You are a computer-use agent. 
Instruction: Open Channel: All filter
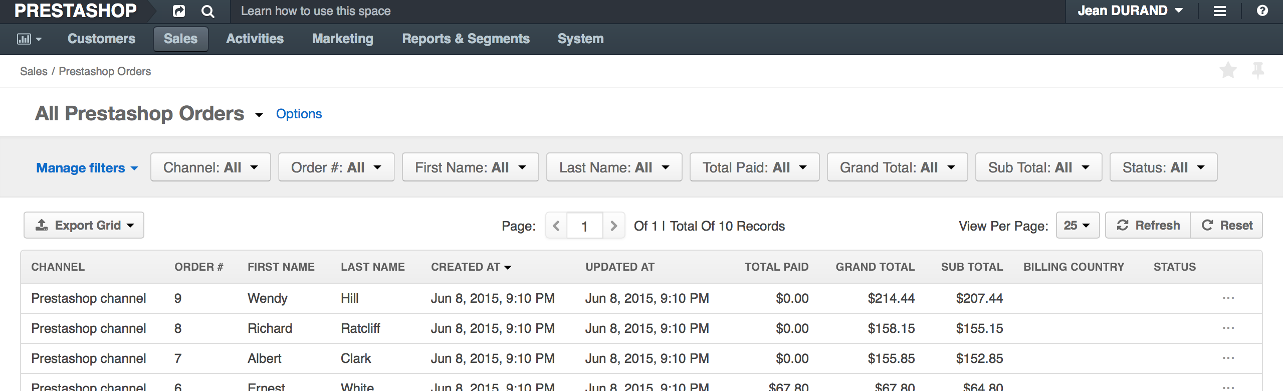(x=210, y=167)
